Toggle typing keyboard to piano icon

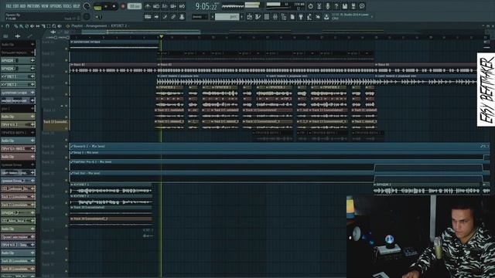pyautogui.click(x=148, y=17)
